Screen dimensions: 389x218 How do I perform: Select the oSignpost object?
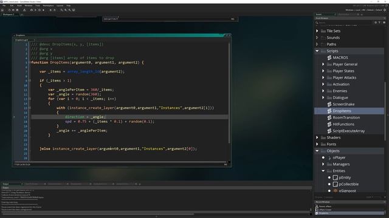347,191
